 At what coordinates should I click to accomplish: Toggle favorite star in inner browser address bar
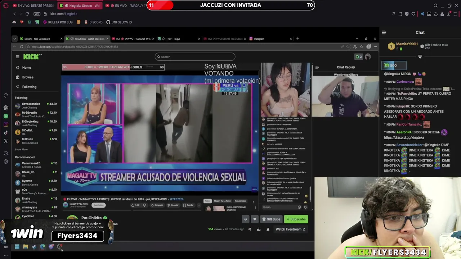pos(348,47)
